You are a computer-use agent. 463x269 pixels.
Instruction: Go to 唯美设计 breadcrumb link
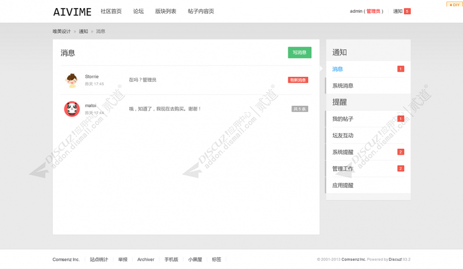click(x=62, y=31)
